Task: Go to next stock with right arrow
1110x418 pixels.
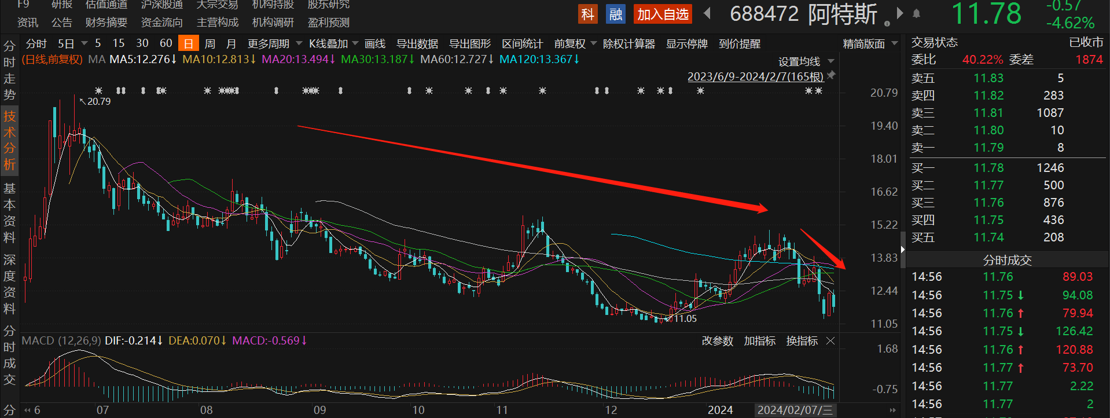Action: pyautogui.click(x=900, y=13)
